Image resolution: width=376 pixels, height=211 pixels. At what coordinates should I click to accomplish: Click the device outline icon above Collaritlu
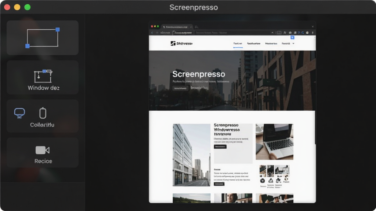[x=43, y=113]
